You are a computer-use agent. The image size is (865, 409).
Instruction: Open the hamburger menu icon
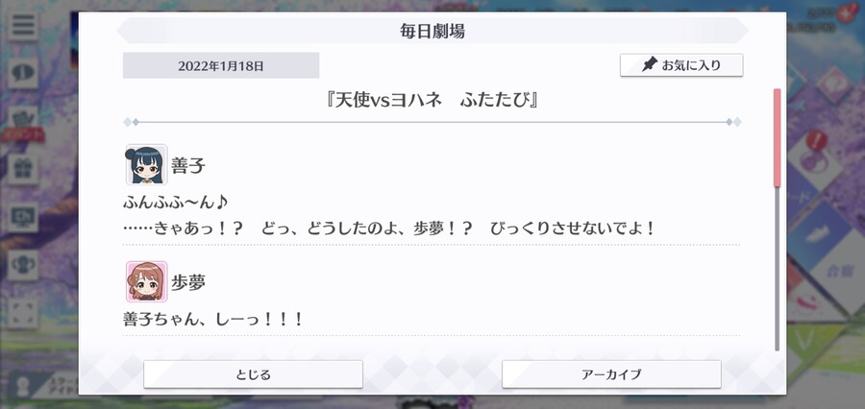tap(23, 25)
